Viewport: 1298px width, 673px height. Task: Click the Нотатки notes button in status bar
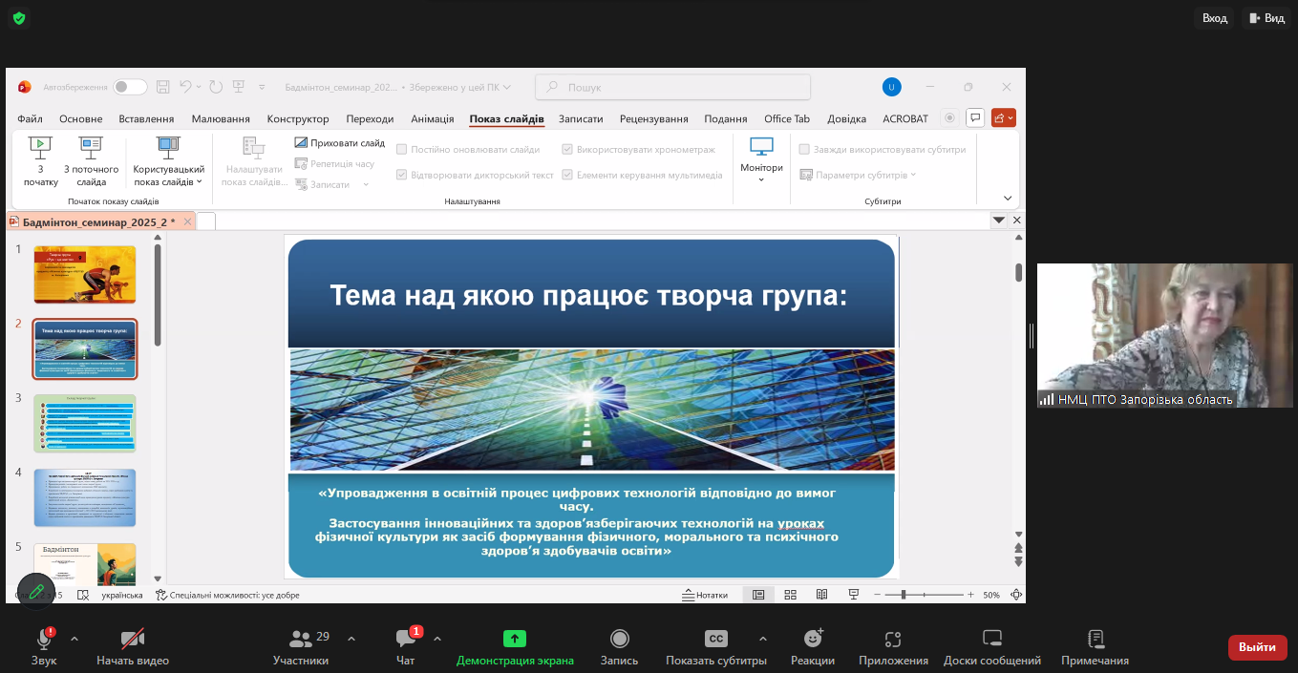pos(705,595)
